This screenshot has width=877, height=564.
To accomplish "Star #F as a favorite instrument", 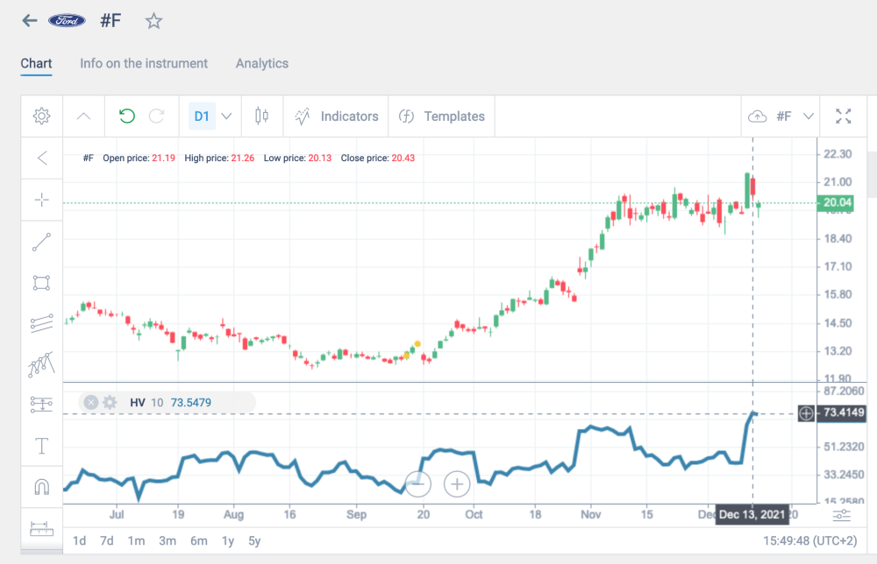I will [x=153, y=20].
